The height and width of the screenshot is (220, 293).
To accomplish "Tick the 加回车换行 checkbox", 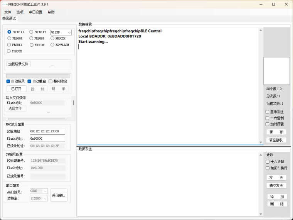I will [x=268, y=168].
